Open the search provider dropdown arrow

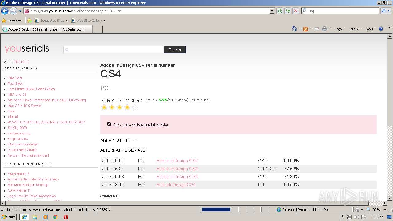pyautogui.click(x=389, y=11)
